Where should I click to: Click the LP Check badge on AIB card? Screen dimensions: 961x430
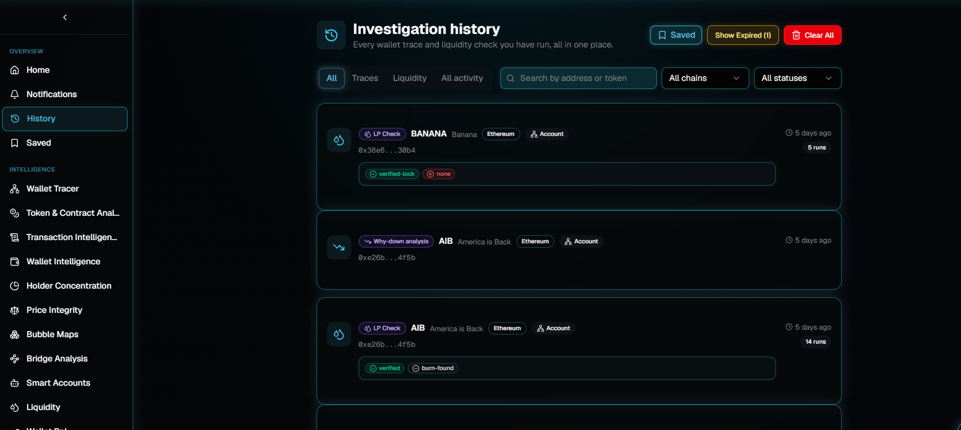(x=382, y=328)
